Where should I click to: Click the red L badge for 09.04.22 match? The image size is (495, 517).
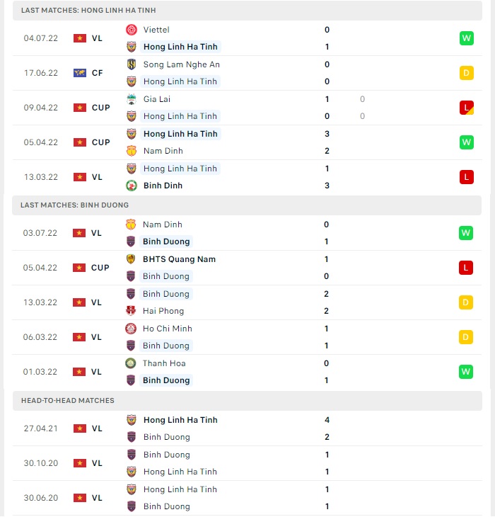pos(467,108)
